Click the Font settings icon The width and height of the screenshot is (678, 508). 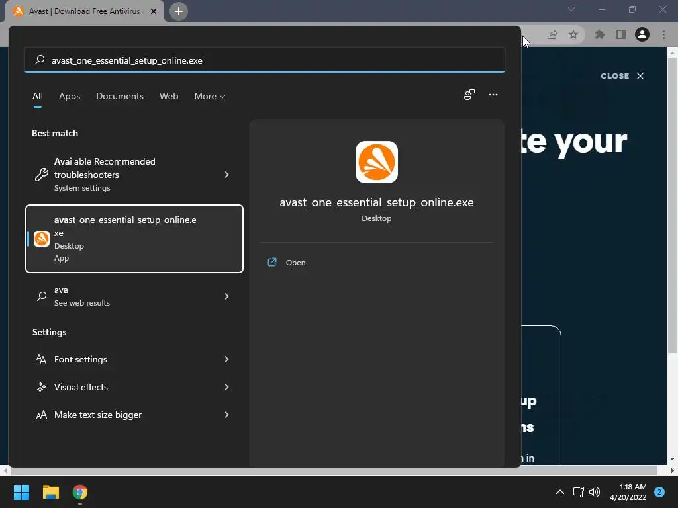(42, 359)
